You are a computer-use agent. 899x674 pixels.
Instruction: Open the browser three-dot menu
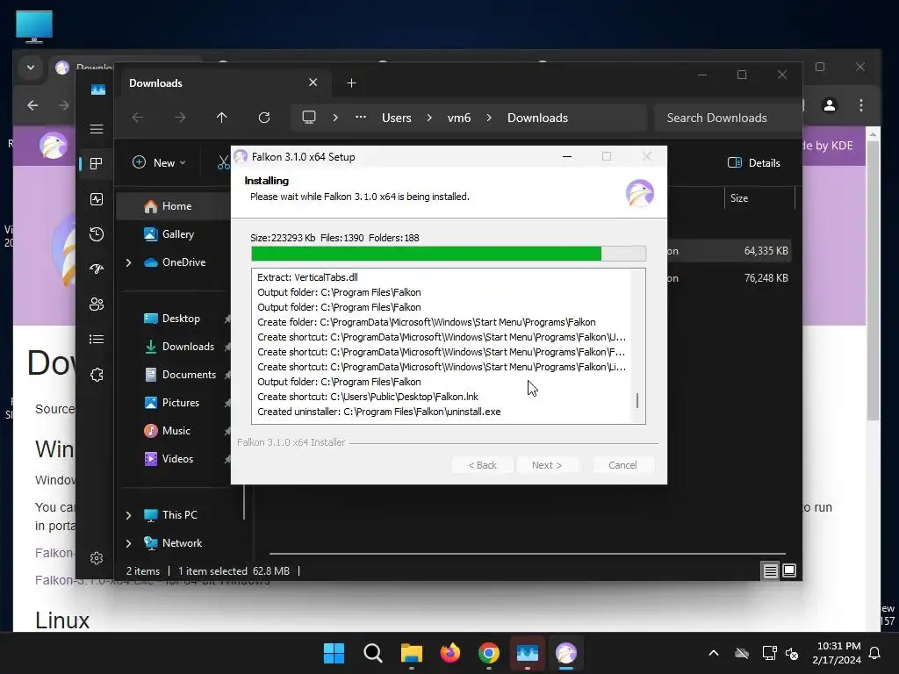(x=861, y=105)
